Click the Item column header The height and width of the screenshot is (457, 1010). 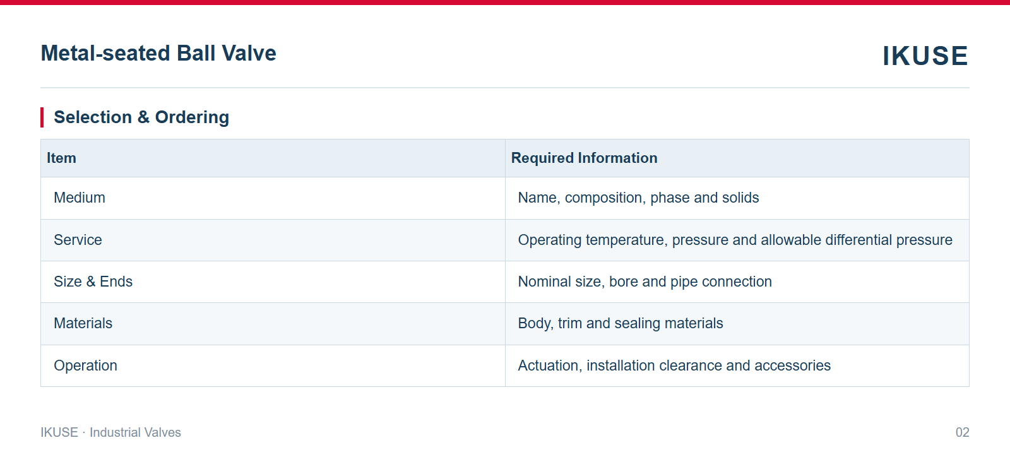pos(273,158)
